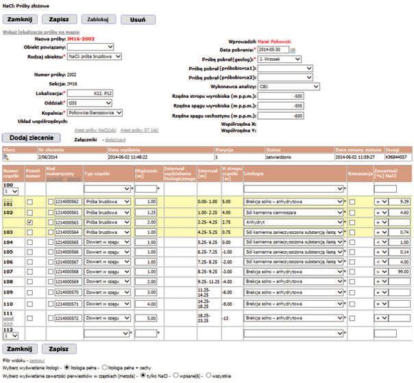Open the Wskaż lokalizację próby na mapie link
Screen dimensions: 414x383
[x=41, y=32]
